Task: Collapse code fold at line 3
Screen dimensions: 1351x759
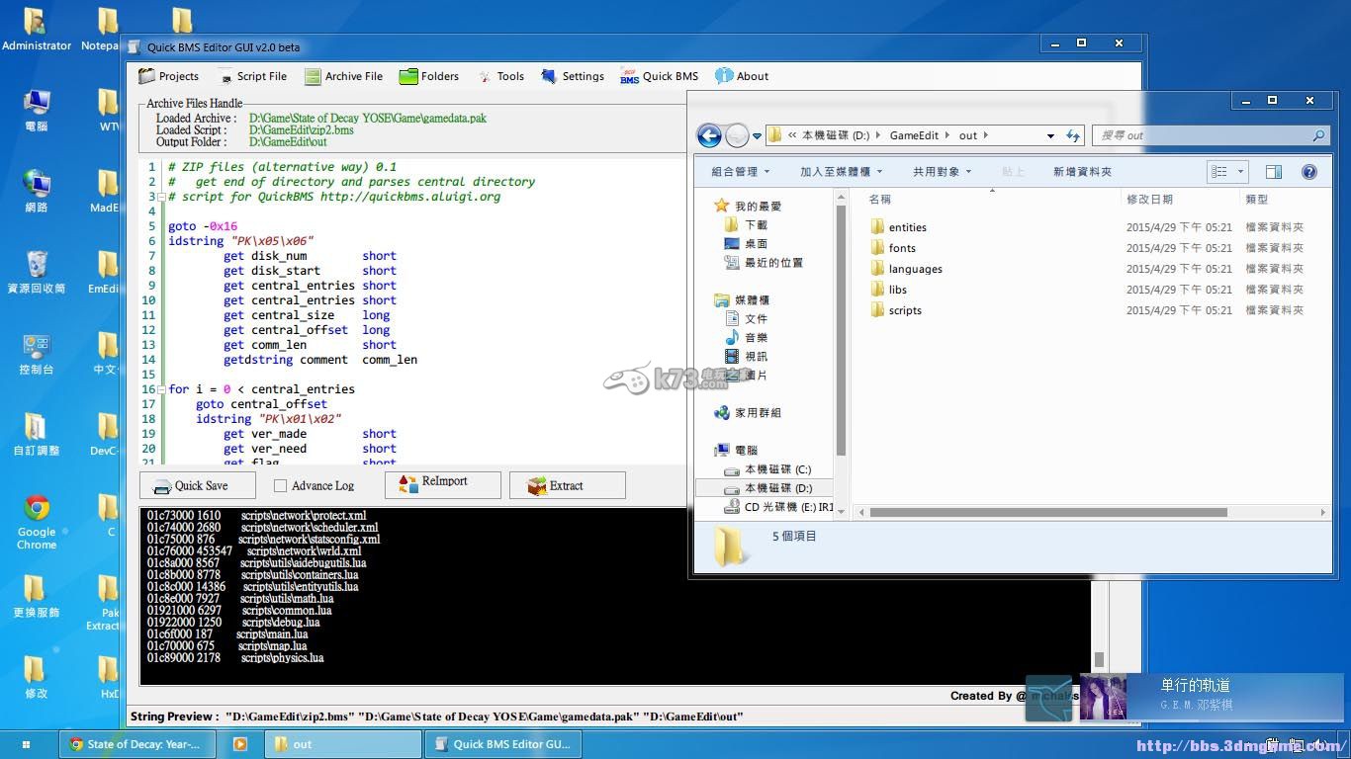Action: pyautogui.click(x=161, y=197)
